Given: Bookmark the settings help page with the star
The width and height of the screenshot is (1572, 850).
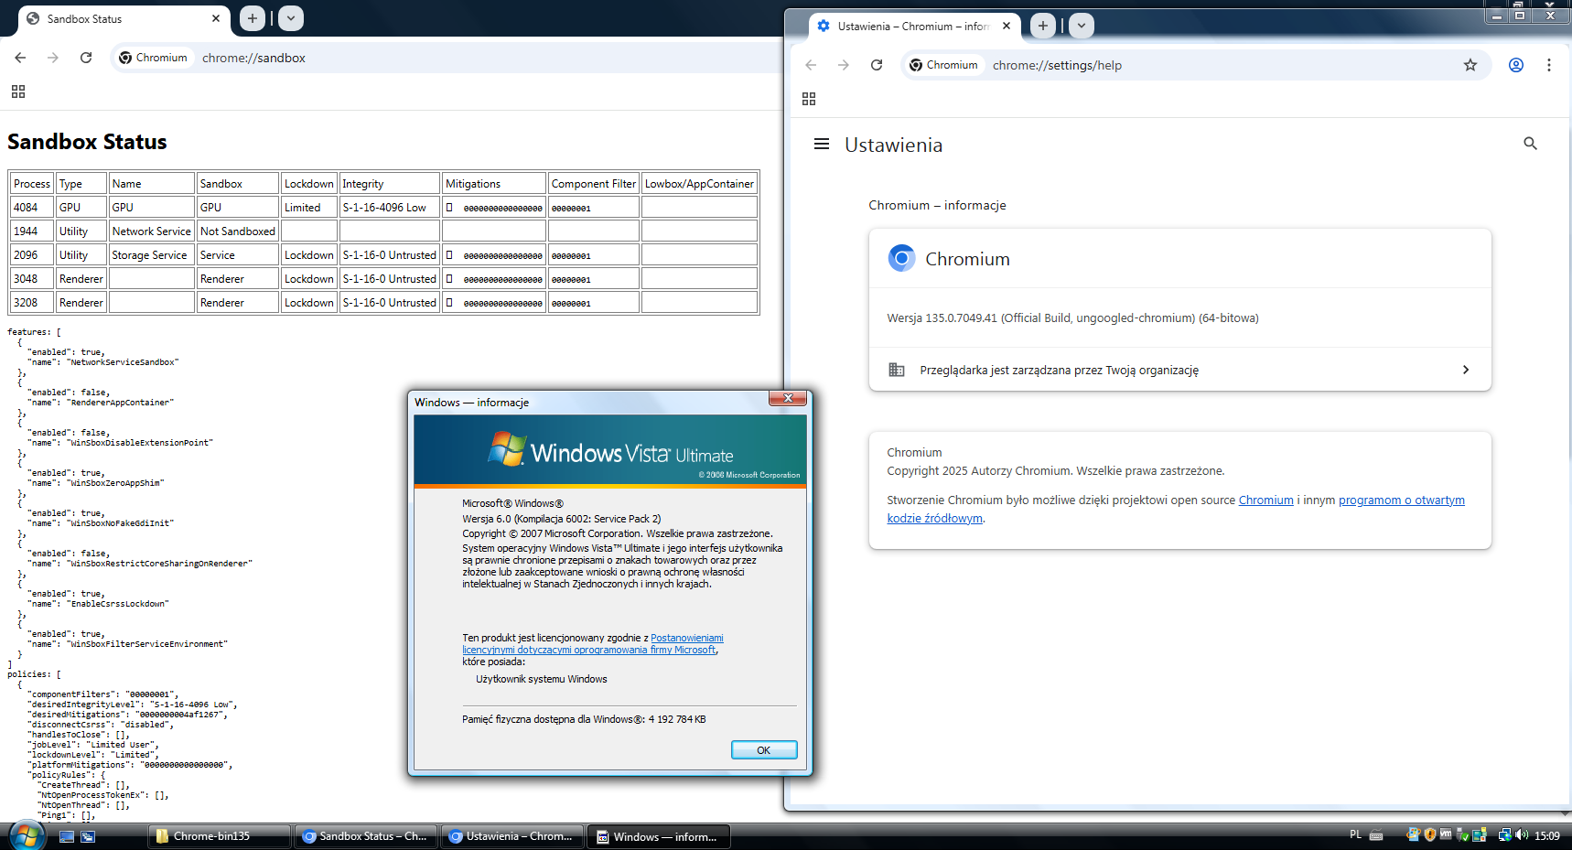Looking at the screenshot, I should [1470, 65].
